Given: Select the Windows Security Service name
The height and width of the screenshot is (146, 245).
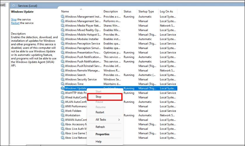Looking at the screenshot, I should pos(81,79).
